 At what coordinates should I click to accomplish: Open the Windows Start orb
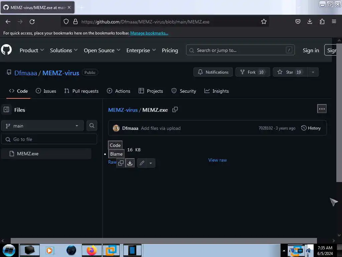pyautogui.click(x=9, y=250)
